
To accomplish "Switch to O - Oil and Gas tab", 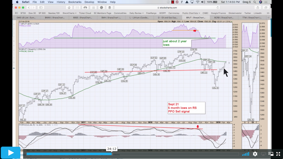I will [x=168, y=18].
